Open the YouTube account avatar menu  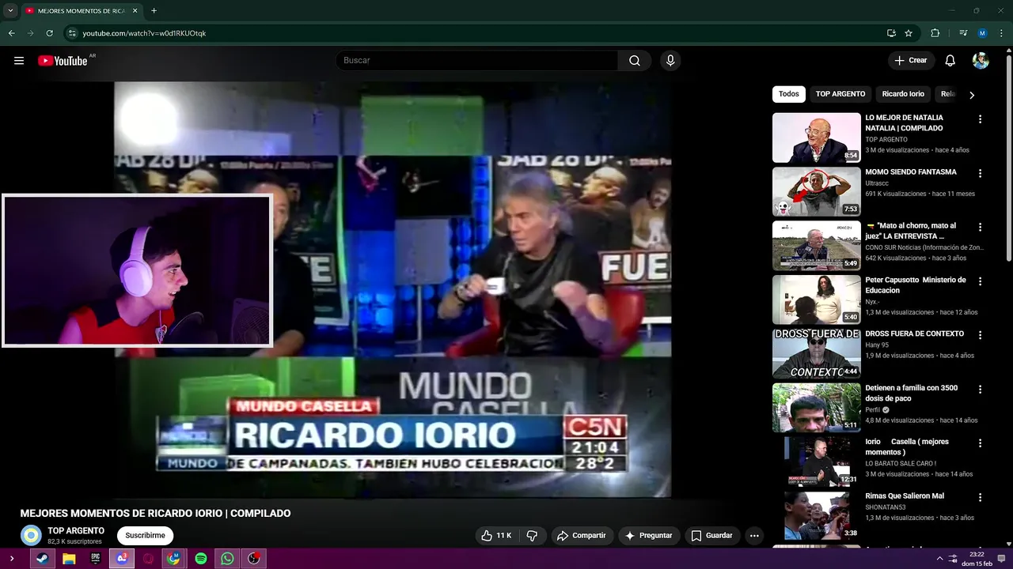point(981,61)
